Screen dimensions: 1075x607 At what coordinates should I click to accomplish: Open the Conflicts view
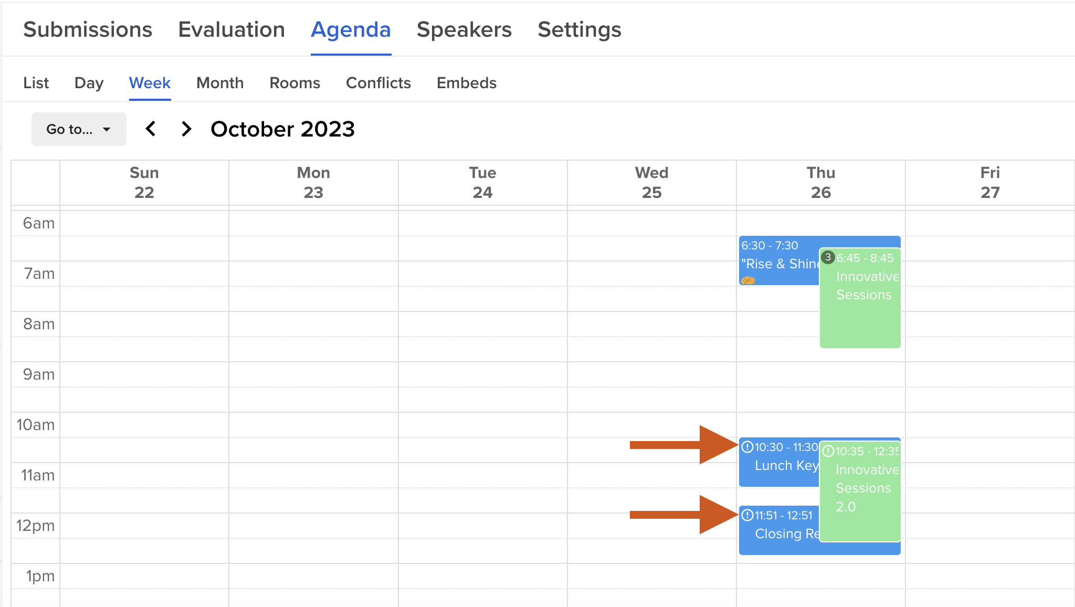(378, 83)
